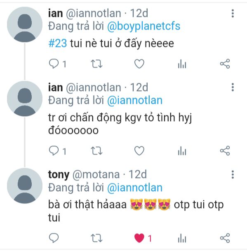Viewport: 247px width, 251px height.
Task: Open the @boyplanetcfs mention link
Action: tap(143, 26)
